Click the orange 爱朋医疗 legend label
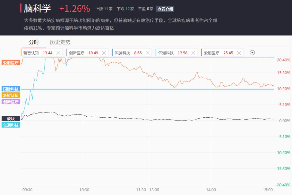 pos(11,63)
